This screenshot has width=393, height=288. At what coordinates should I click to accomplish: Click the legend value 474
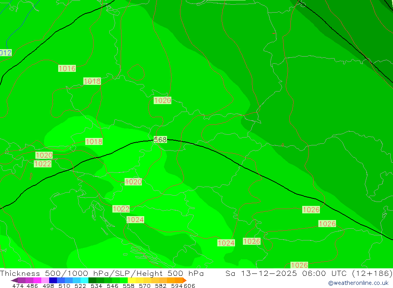click(x=18, y=286)
